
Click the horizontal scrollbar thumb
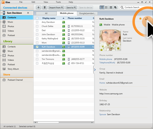[x=48, y=122]
